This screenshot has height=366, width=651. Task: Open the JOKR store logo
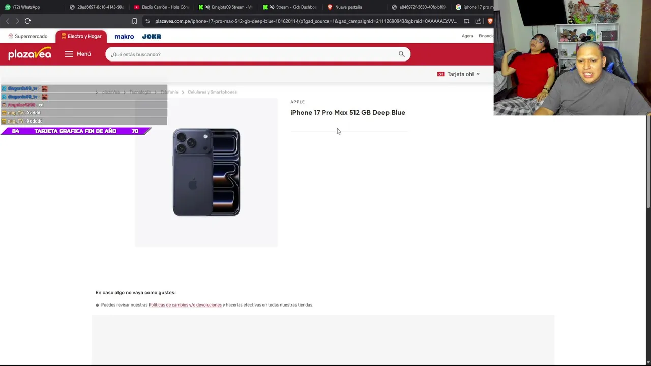(152, 37)
